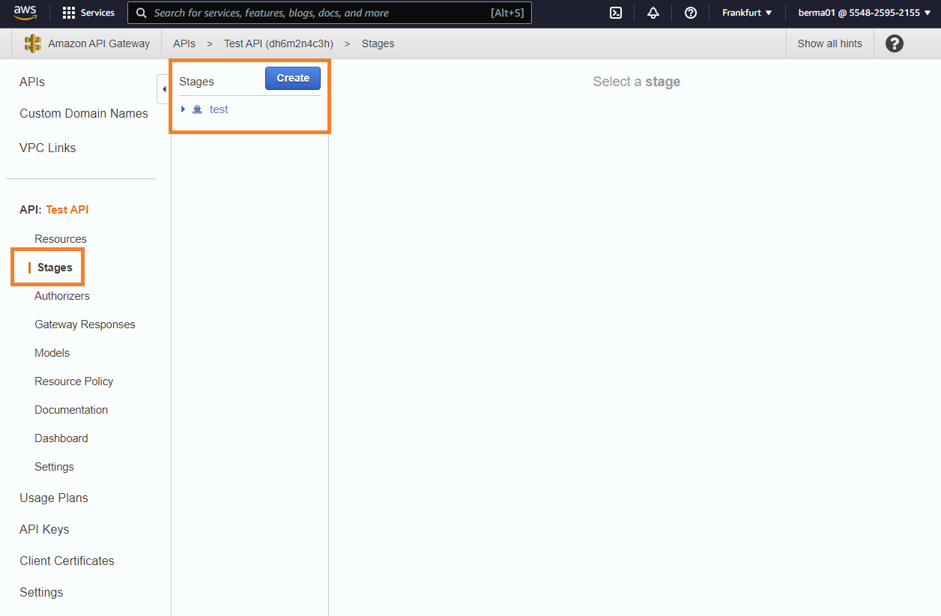Open the Frankfurt region dropdown
The height and width of the screenshot is (616, 941).
(x=746, y=13)
